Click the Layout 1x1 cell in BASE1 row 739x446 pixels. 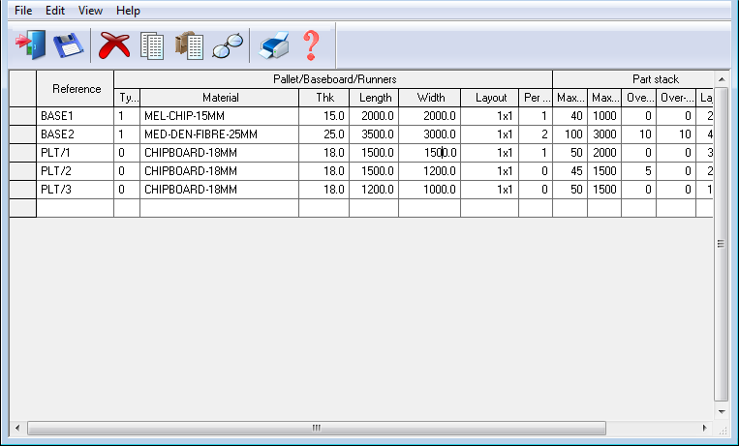coord(490,116)
